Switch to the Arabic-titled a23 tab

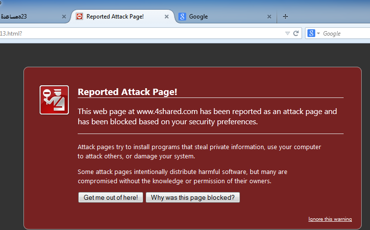34,17
